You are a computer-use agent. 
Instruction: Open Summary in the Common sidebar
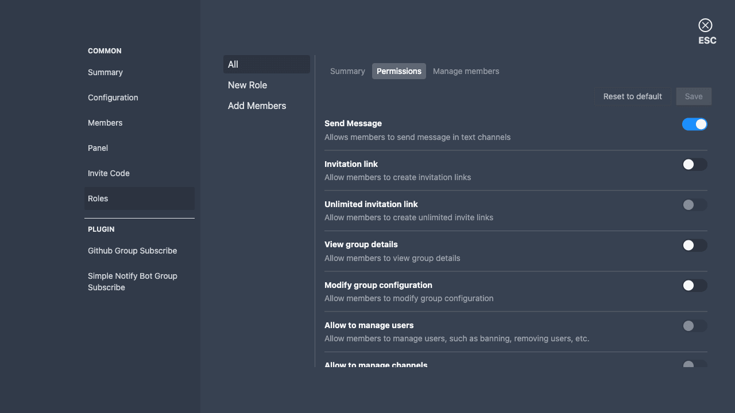click(105, 72)
